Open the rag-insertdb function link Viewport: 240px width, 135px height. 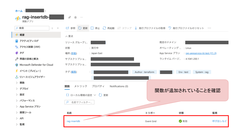[73, 121]
